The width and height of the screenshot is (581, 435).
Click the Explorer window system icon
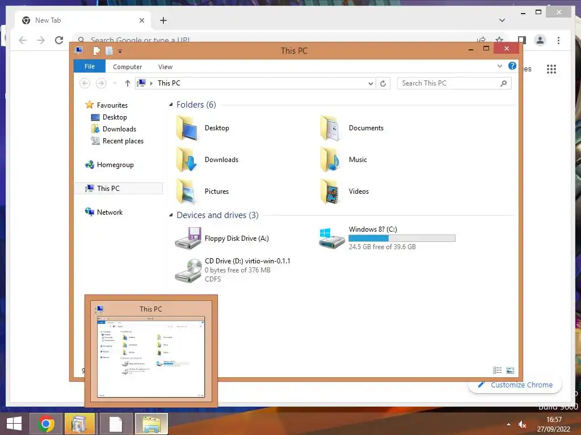click(x=78, y=50)
